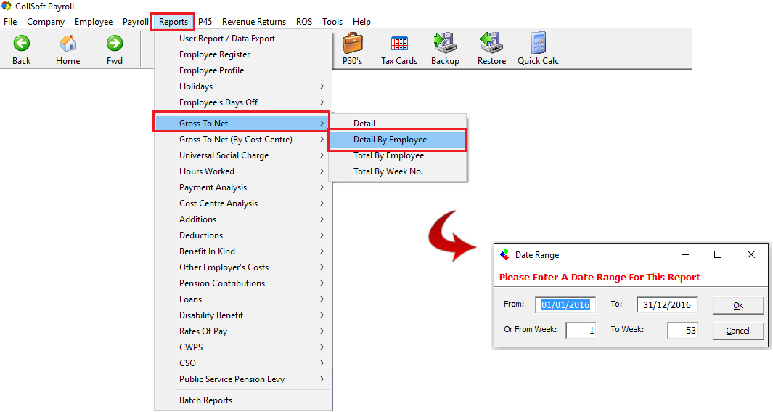Open P30's briefcase icon
This screenshot has height=412, width=773.
pos(353,44)
